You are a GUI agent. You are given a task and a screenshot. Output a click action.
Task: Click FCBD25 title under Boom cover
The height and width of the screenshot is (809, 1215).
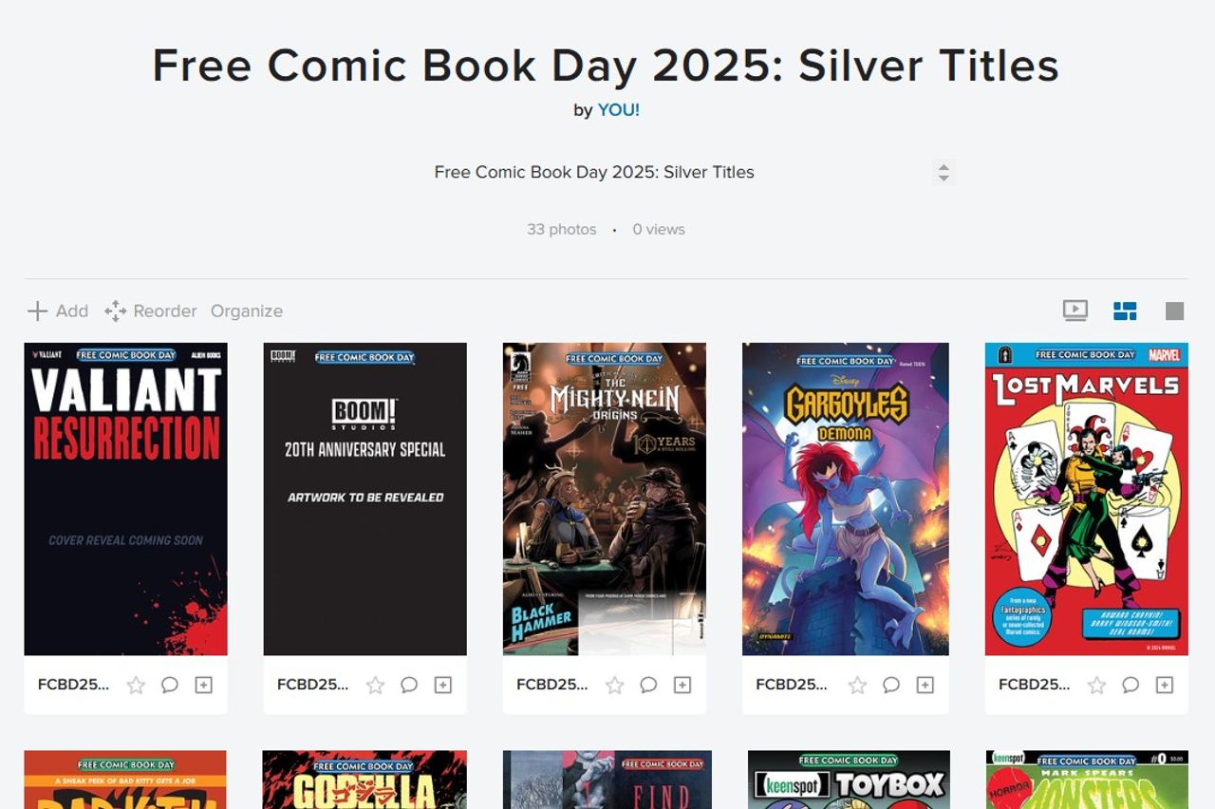tap(312, 685)
